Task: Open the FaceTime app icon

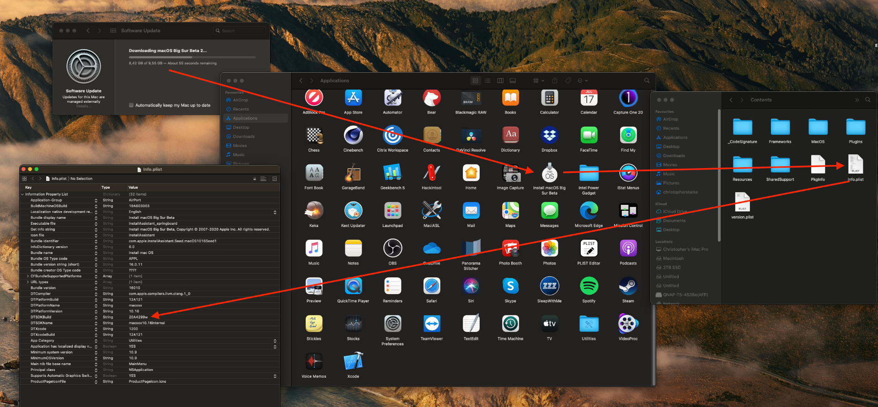Action: coord(589,135)
